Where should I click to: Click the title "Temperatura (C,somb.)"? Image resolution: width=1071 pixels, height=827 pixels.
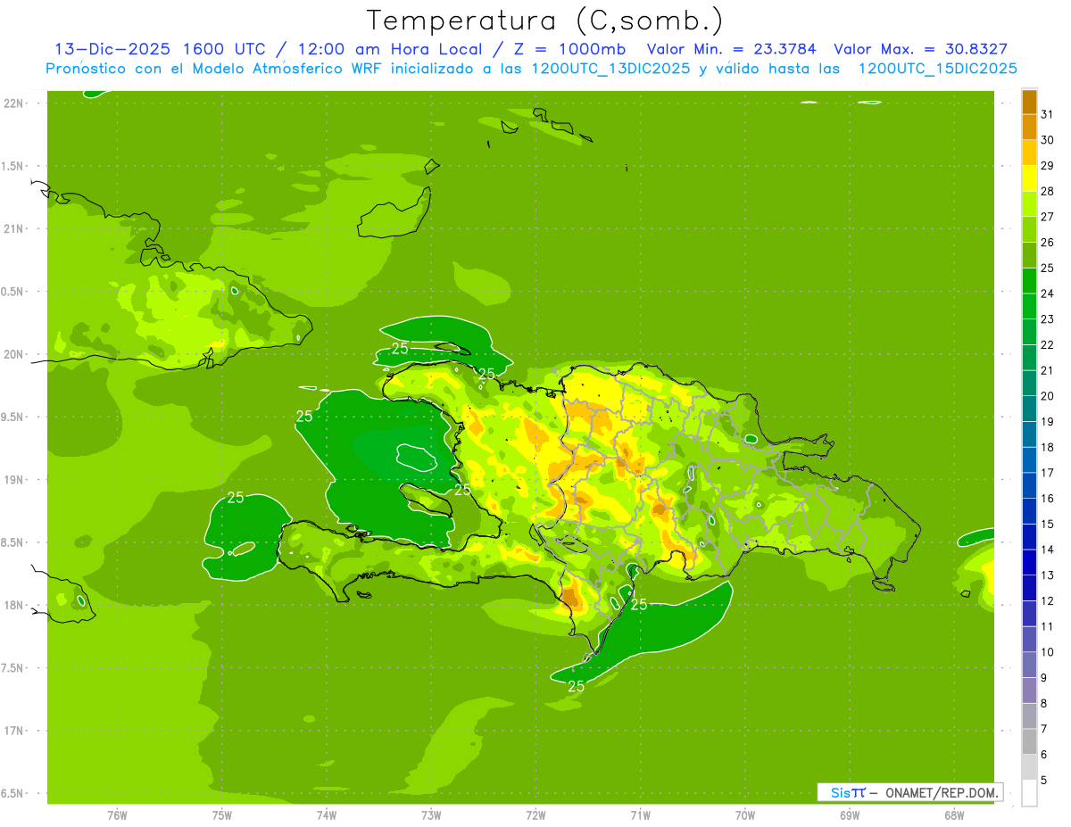click(x=545, y=21)
